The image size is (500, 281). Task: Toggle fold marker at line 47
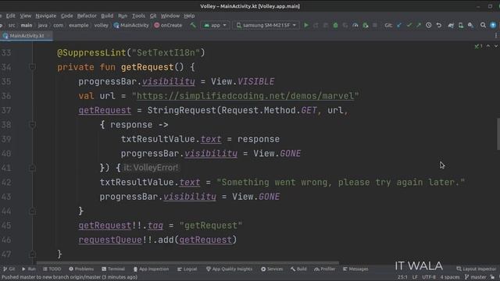click(x=32, y=254)
